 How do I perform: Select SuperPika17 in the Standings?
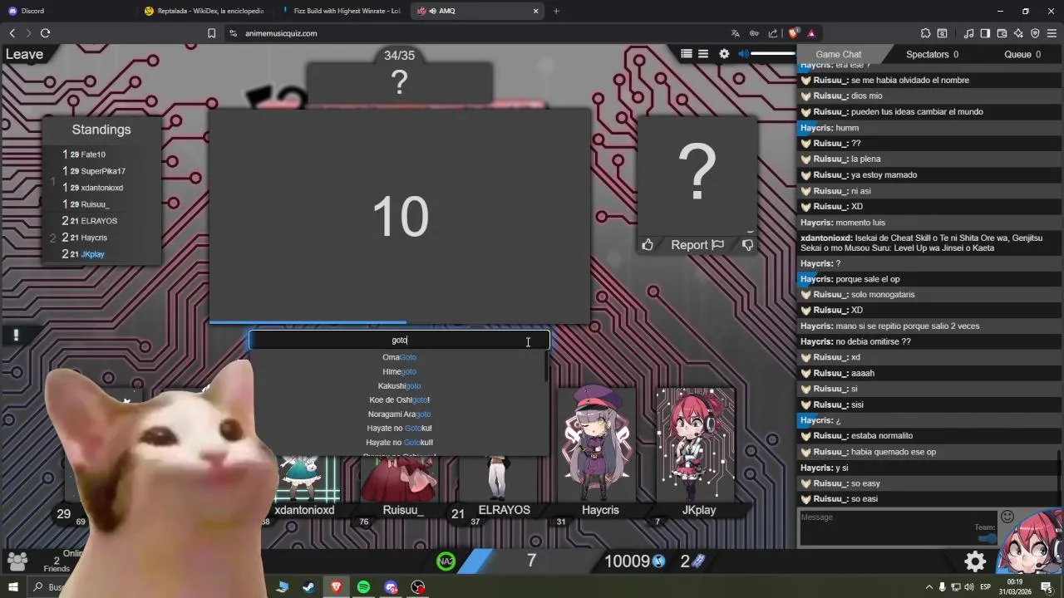pos(103,171)
